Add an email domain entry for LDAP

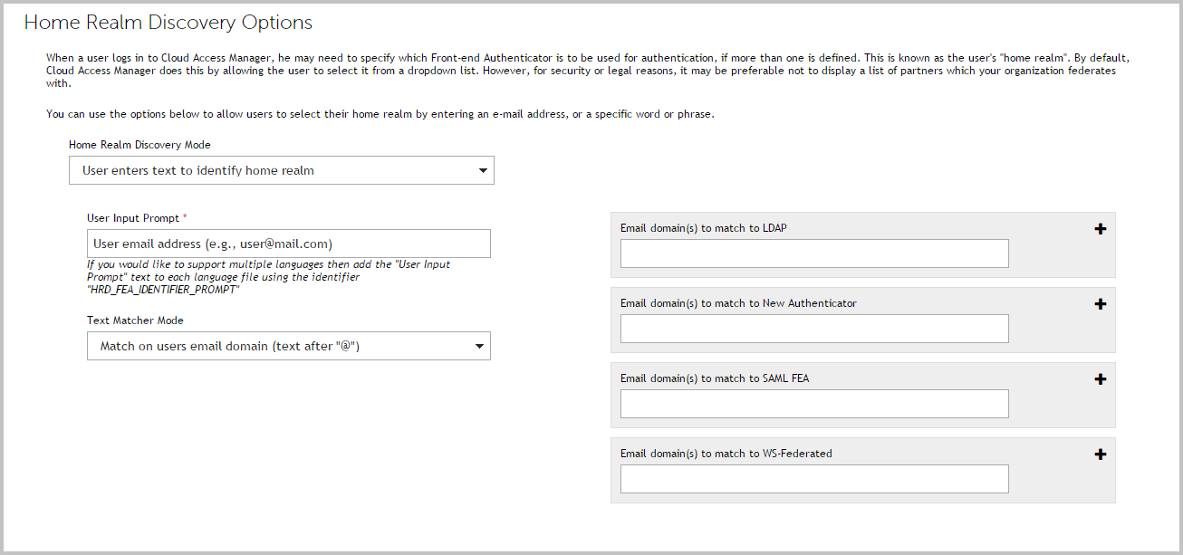(x=1101, y=230)
